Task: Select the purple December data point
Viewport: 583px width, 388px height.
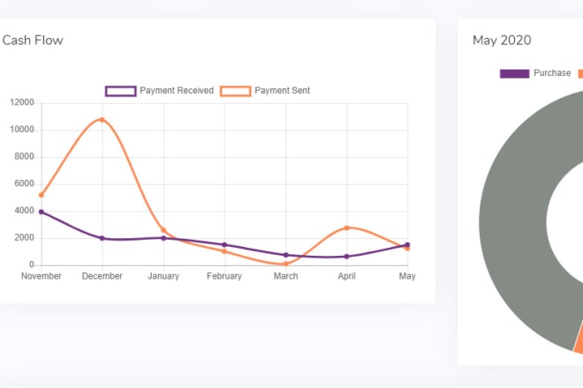Action: pyautogui.click(x=102, y=238)
